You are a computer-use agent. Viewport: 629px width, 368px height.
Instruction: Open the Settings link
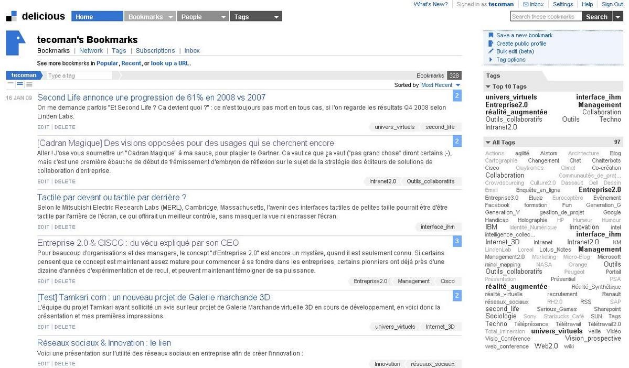pyautogui.click(x=563, y=4)
